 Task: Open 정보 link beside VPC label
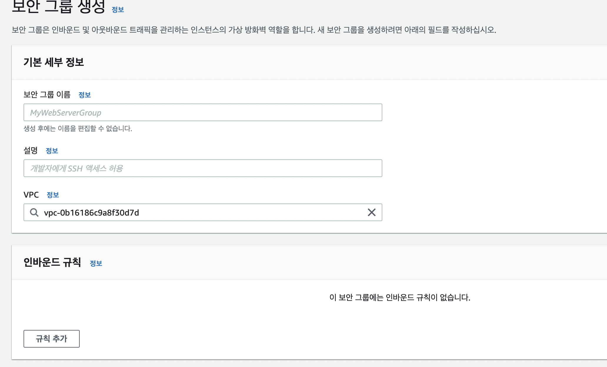coord(53,195)
